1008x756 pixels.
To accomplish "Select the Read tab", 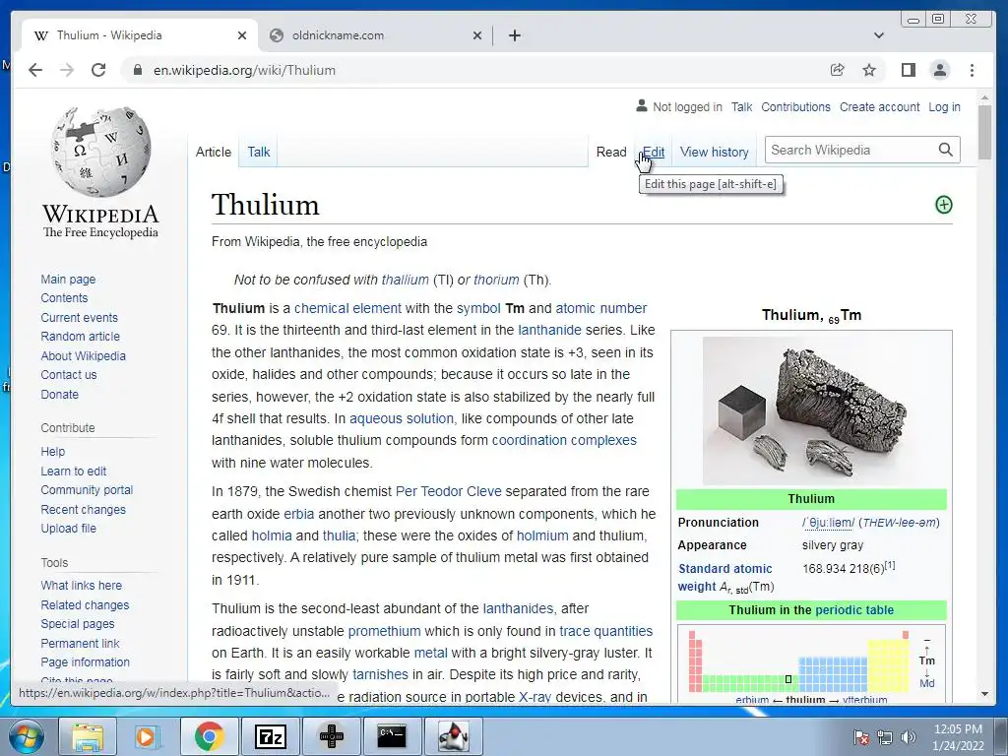I will [610, 153].
